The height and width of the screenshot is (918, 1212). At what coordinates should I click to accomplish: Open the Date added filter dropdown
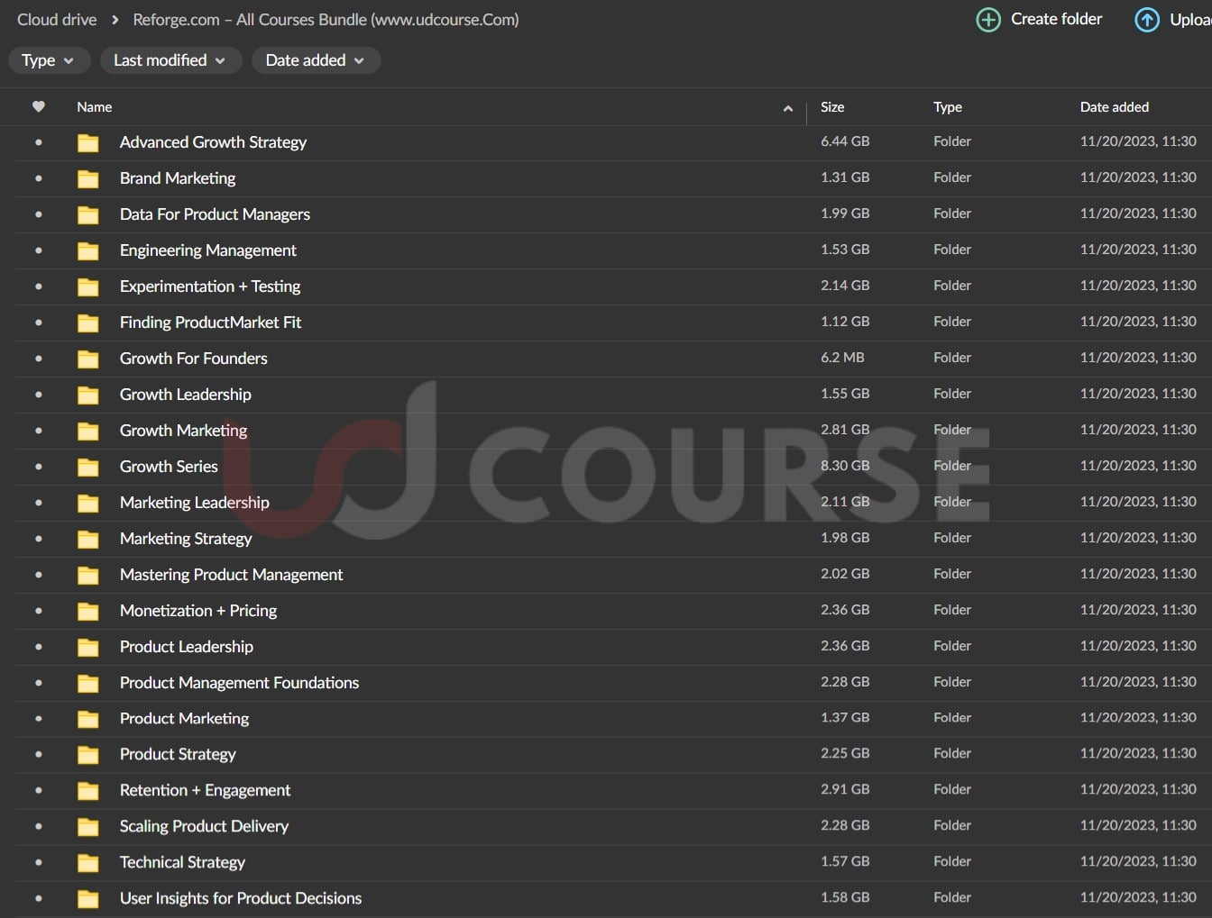tap(315, 60)
